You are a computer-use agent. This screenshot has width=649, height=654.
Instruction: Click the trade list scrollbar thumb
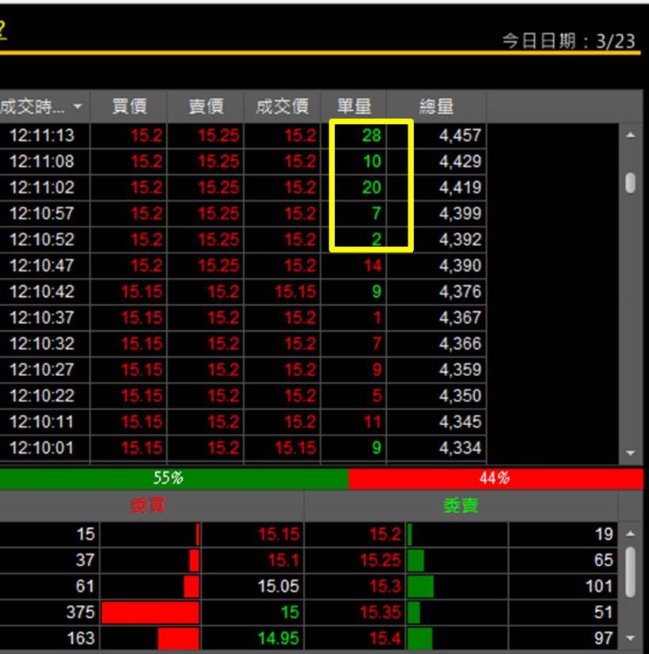(630, 183)
